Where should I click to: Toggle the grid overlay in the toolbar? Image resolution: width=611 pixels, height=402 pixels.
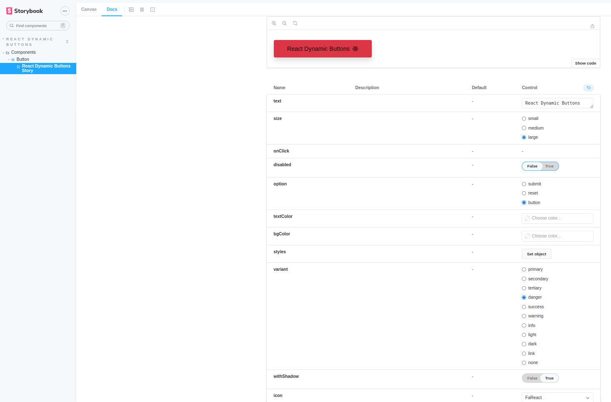click(x=142, y=9)
